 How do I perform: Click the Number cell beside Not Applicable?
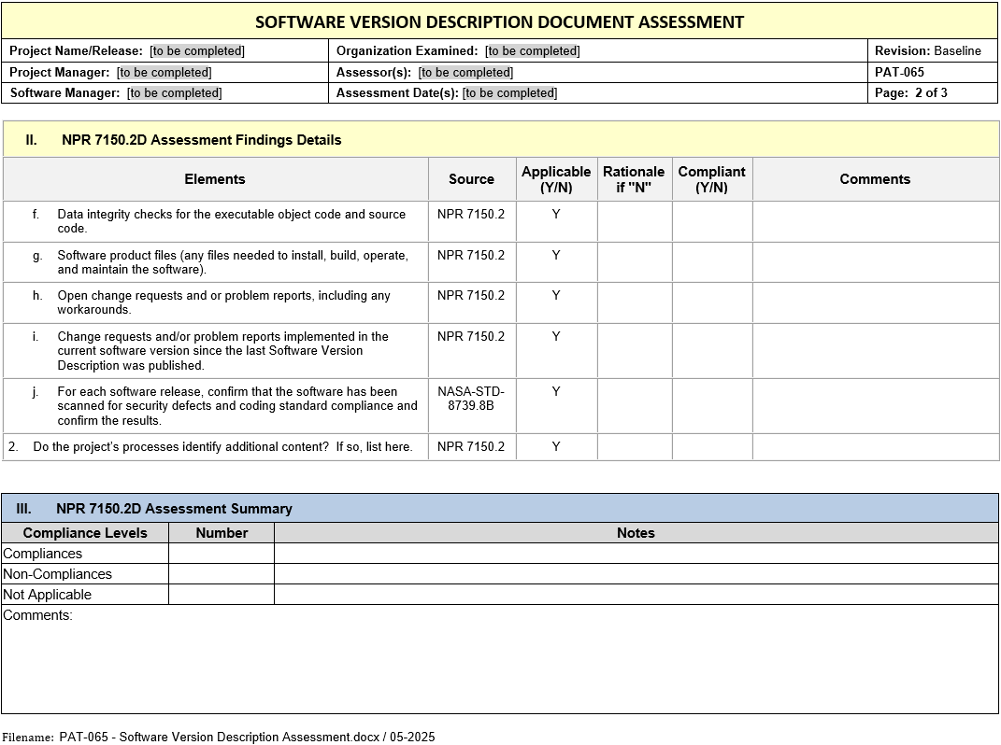click(222, 595)
